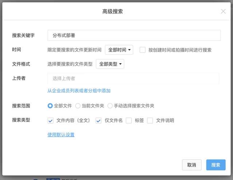
Task: Toggle the 仅文件名 checkbox
Action: point(98,121)
